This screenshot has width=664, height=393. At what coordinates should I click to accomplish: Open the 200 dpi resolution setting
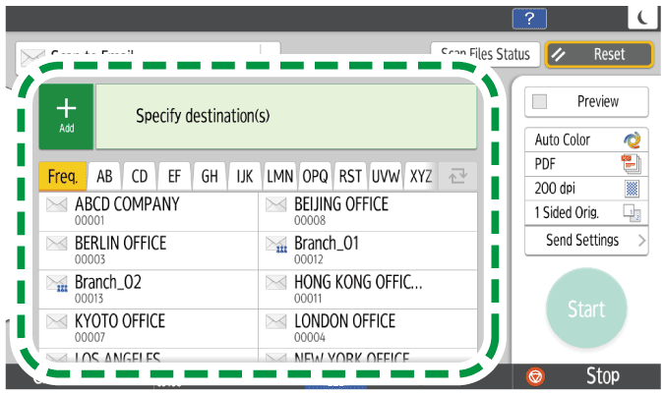click(x=586, y=188)
